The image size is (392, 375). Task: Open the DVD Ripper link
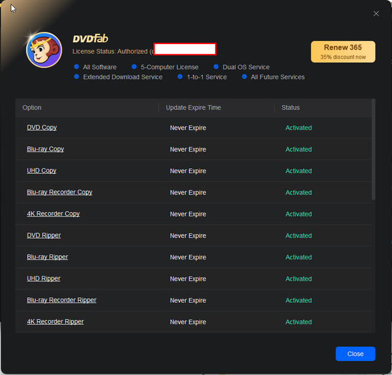click(43, 235)
